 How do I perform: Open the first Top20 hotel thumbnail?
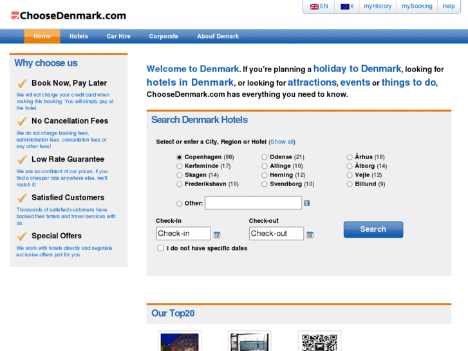click(180, 341)
